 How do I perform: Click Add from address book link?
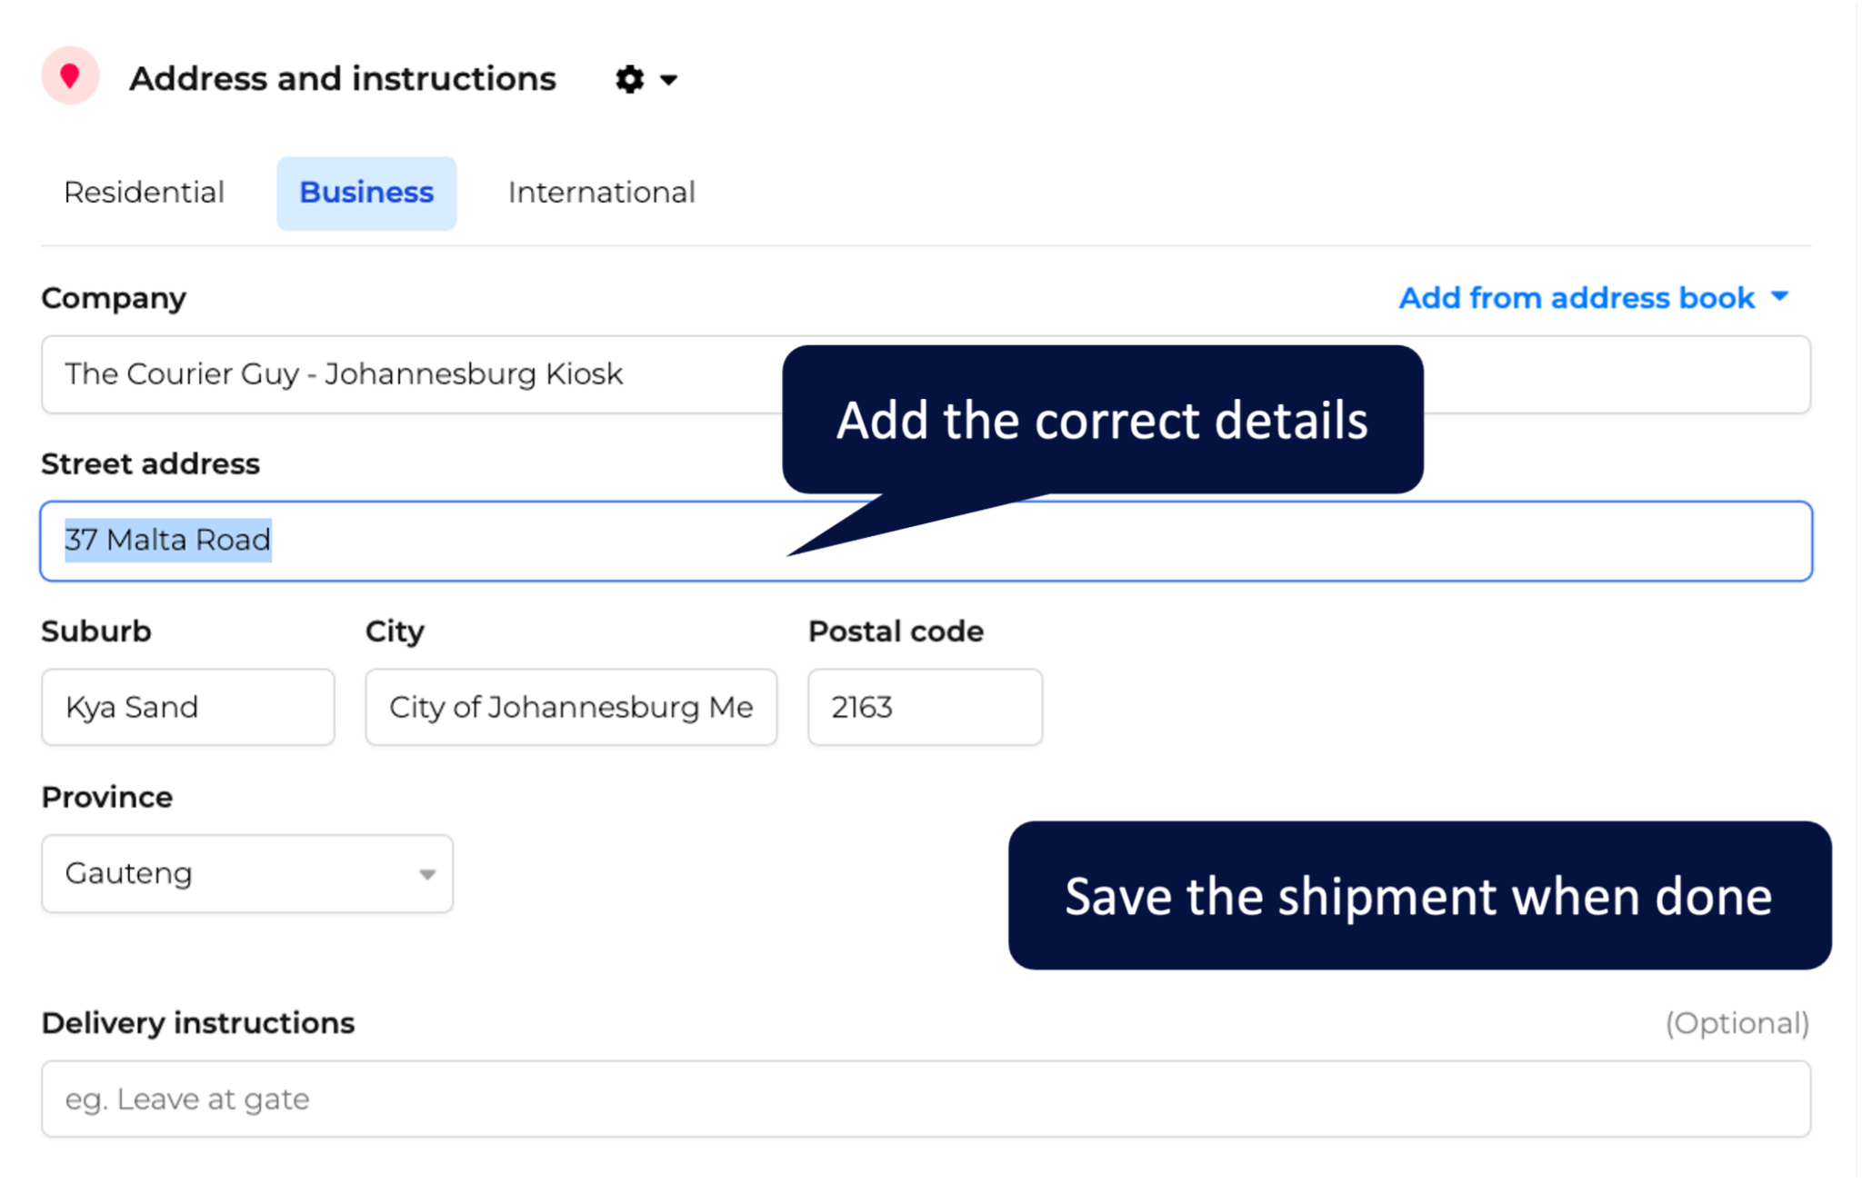1577,298
